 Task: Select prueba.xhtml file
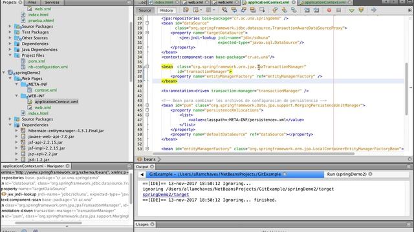pos(41,20)
